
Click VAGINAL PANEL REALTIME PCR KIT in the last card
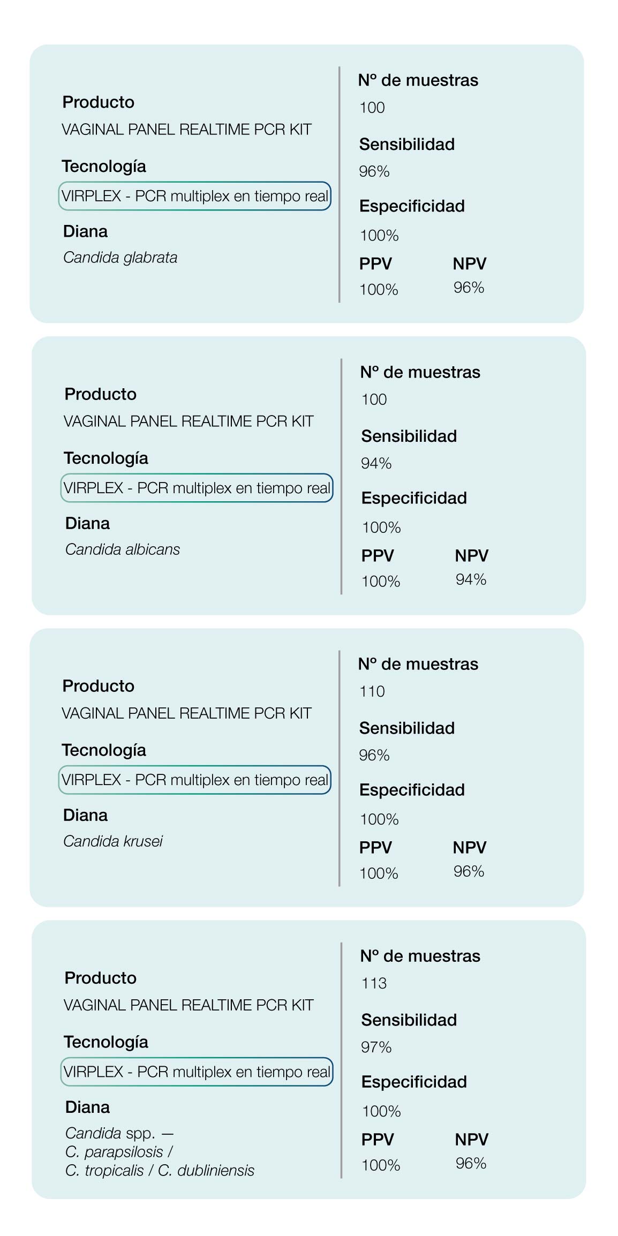coord(189,1005)
